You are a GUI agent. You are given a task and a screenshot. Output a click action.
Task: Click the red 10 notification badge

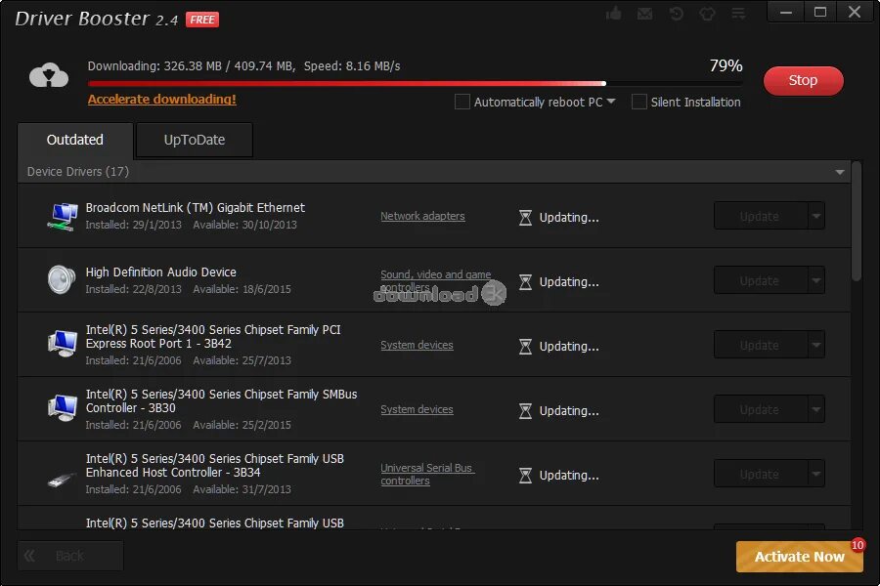coord(858,545)
